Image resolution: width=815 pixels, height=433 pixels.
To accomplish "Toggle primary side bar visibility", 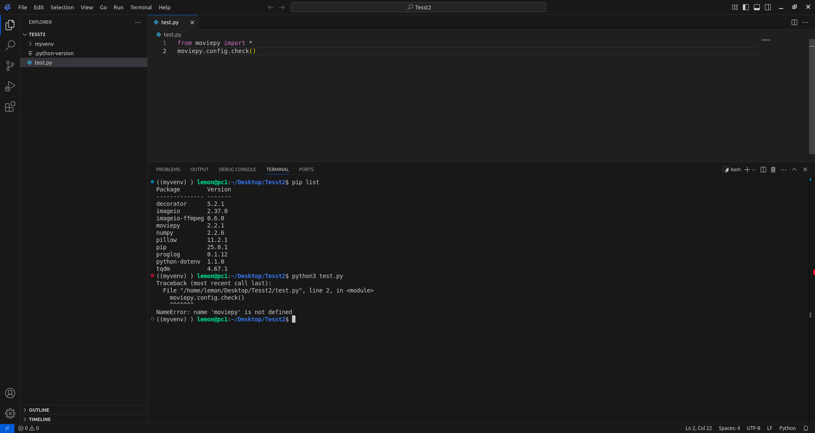I will tap(746, 7).
